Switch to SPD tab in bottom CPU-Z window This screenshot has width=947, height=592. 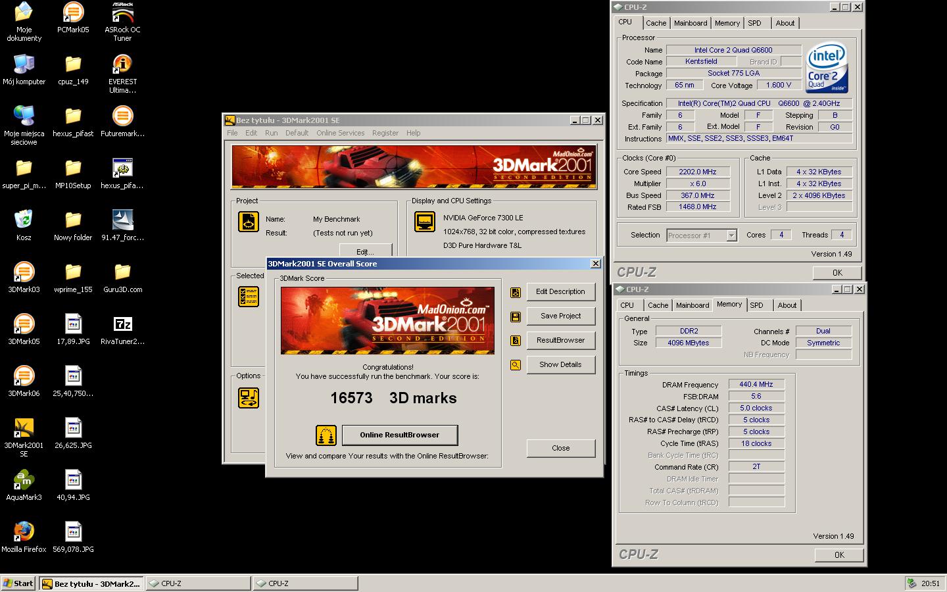(x=757, y=305)
